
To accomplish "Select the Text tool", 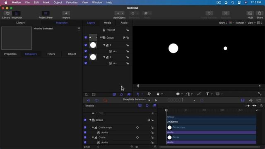I will pos(207,94).
